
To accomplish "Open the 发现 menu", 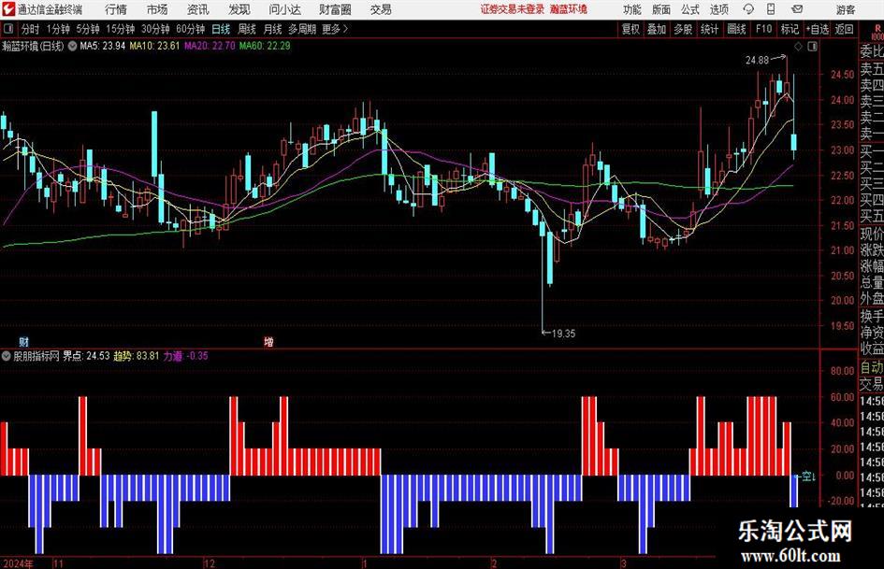I will tap(239, 9).
